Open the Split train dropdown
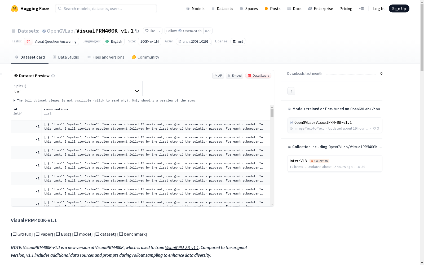 coord(77,89)
